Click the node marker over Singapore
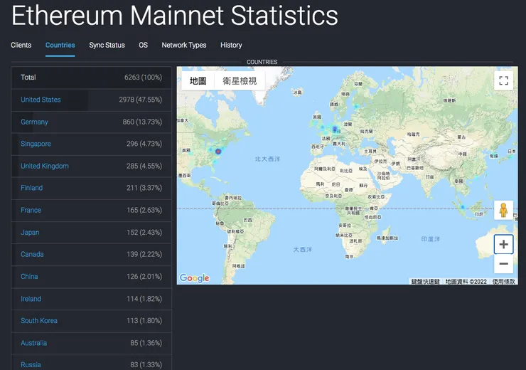This screenshot has width=526, height=370. [x=462, y=207]
